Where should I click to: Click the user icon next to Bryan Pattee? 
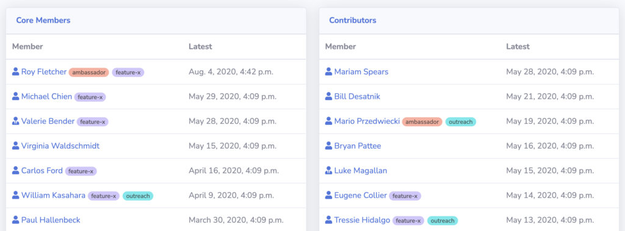[328, 146]
